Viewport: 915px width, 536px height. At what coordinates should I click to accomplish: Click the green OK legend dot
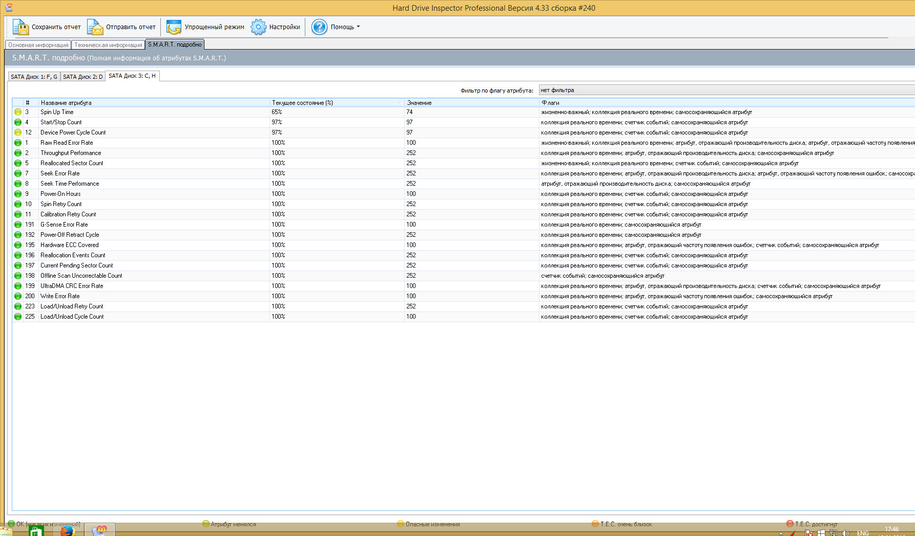pos(11,524)
